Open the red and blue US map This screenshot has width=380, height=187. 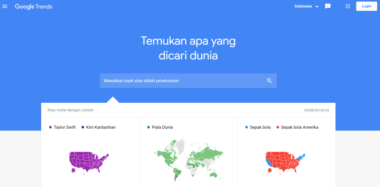coord(285,163)
